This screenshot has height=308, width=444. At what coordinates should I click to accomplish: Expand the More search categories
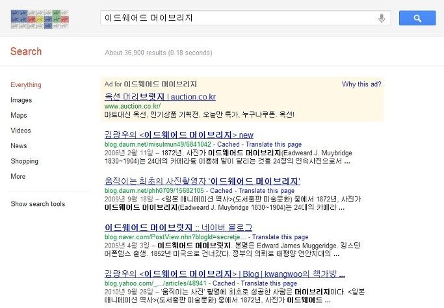point(18,176)
